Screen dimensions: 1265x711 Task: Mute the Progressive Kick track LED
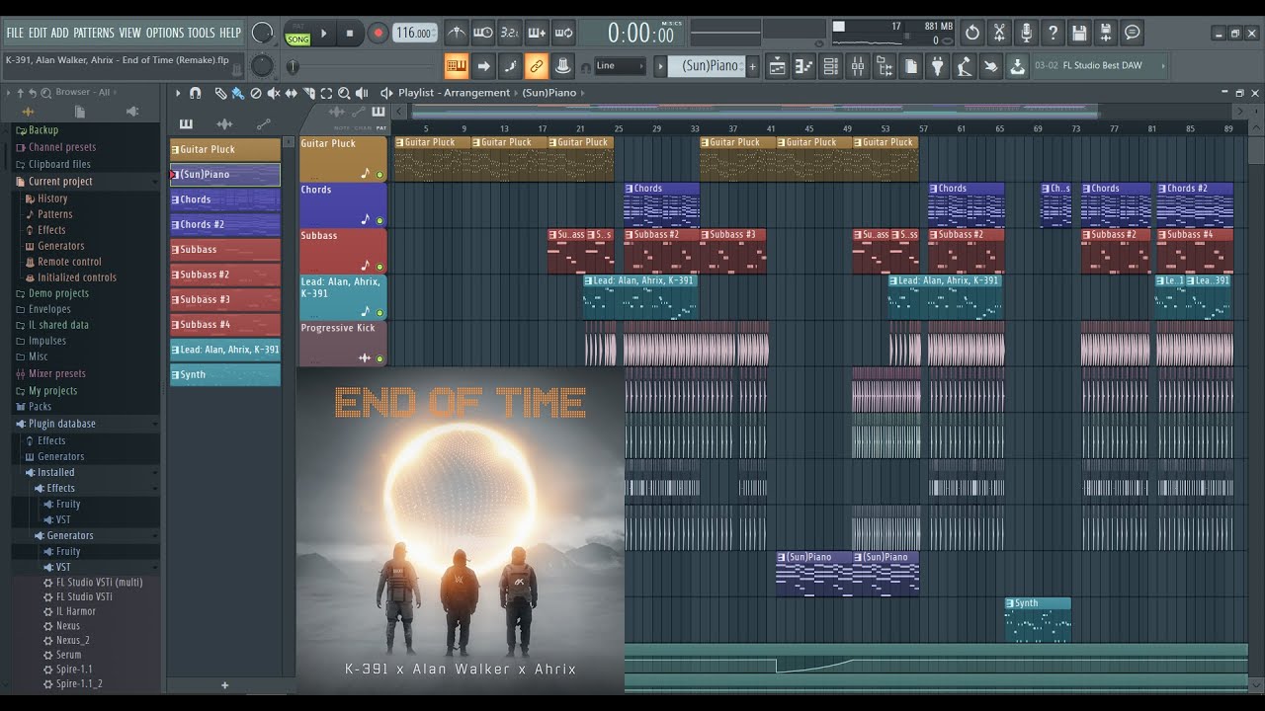coord(379,358)
